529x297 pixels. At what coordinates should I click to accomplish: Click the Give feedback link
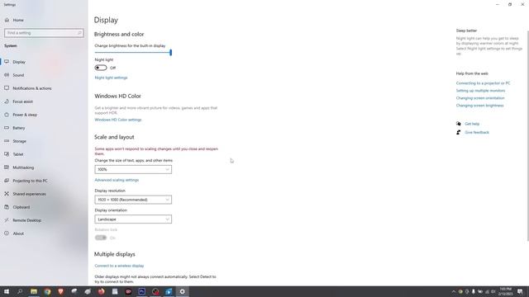click(x=477, y=132)
